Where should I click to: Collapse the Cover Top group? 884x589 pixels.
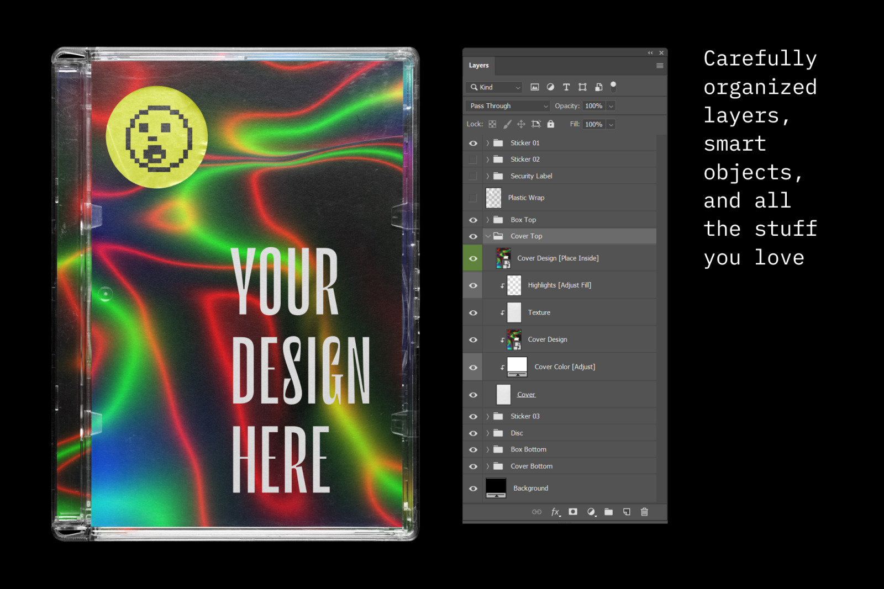(x=488, y=236)
